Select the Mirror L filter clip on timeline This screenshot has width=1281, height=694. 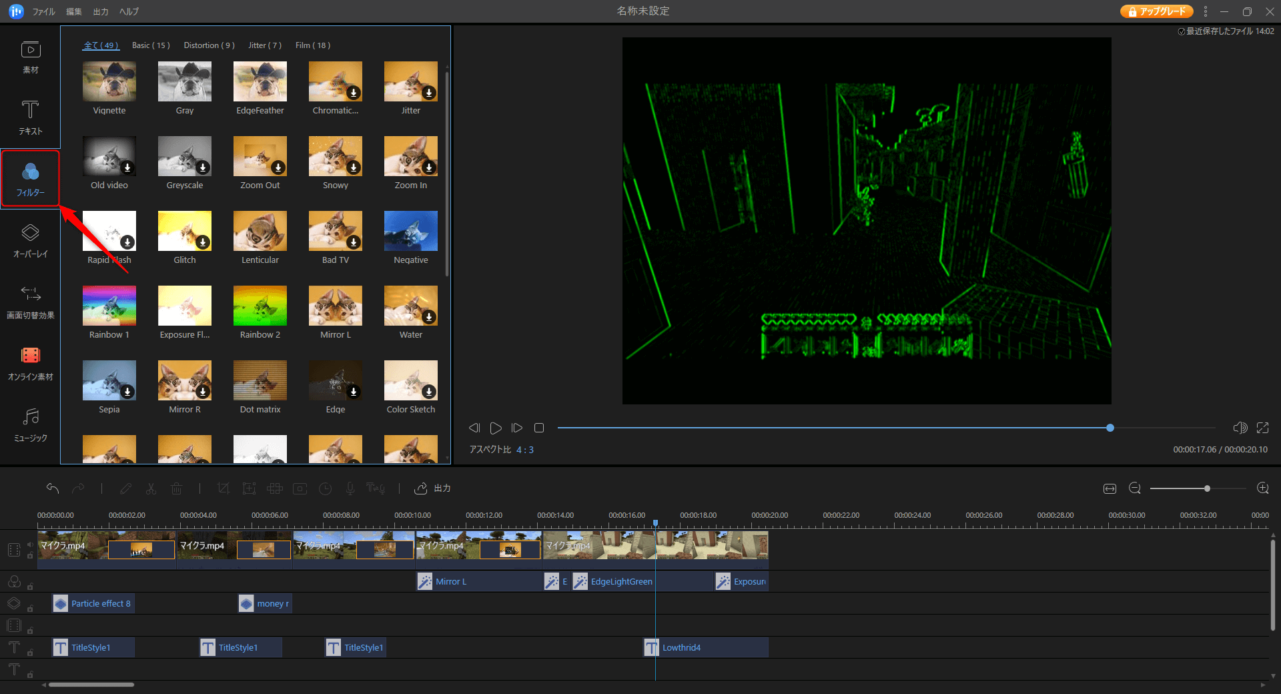479,582
